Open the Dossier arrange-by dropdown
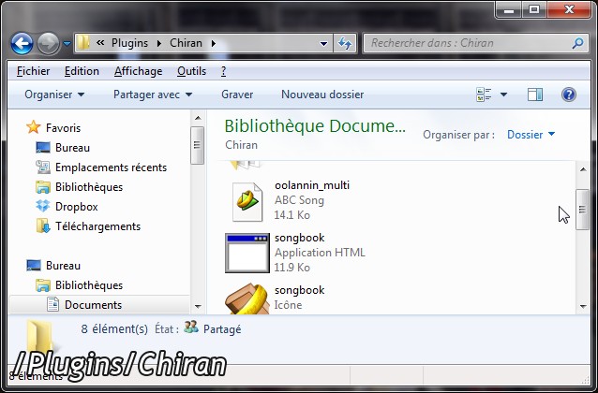This screenshot has width=598, height=393. click(x=531, y=135)
